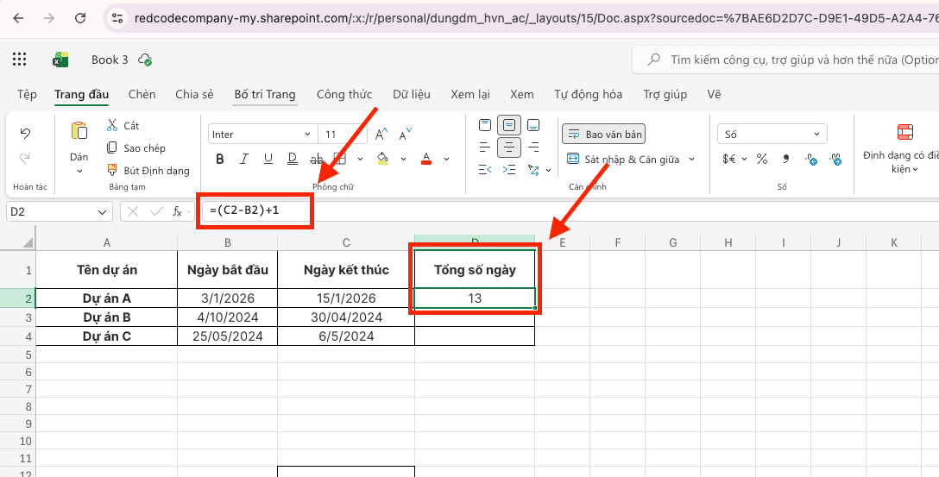Switch to the Dữ liệu tab
Image resolution: width=939 pixels, height=477 pixels.
tap(412, 94)
